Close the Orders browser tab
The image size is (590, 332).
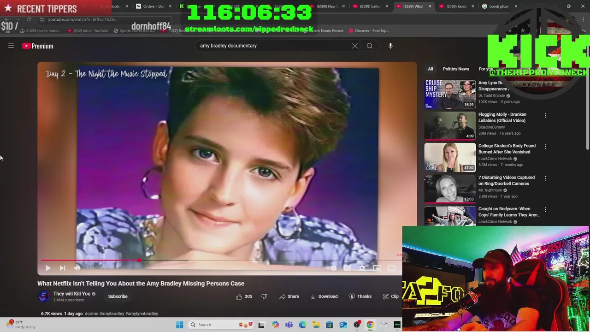[x=170, y=6]
